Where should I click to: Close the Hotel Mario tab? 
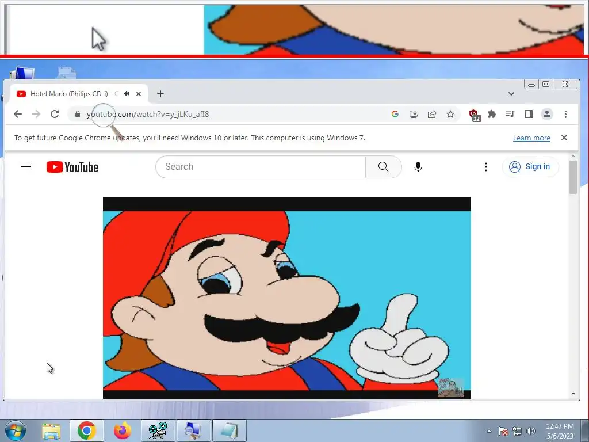[x=139, y=94]
